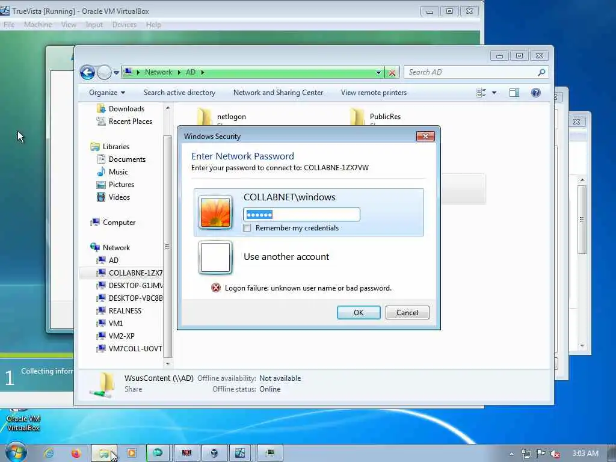The height and width of the screenshot is (462, 616).
Task: Click the Oracle VM VirtualBox desktop icon
Action: click(23, 420)
